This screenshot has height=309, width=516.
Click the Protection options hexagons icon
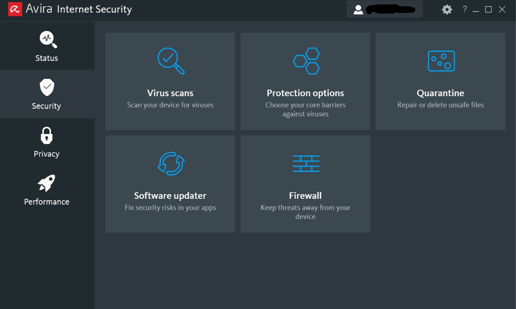tap(306, 61)
